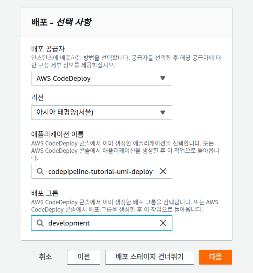Open the 아시아 태평양(서울) region dropdown
253x273 pixels.
(101, 113)
